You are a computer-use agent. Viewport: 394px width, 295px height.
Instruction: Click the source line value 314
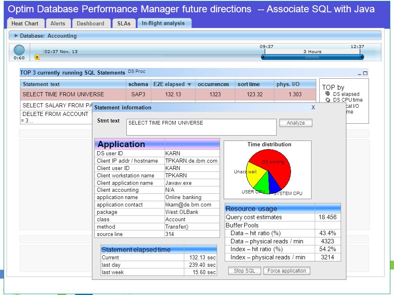pyautogui.click(x=170, y=234)
